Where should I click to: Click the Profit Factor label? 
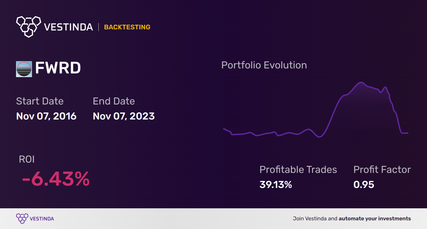[382, 170]
